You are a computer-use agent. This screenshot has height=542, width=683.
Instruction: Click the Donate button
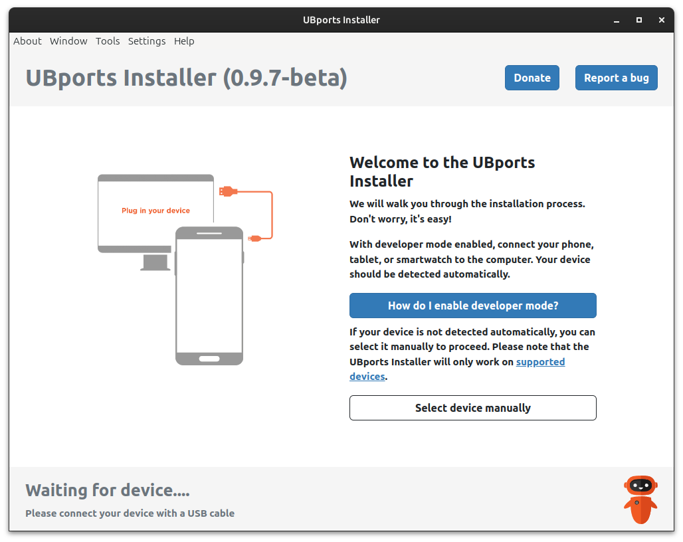point(532,78)
